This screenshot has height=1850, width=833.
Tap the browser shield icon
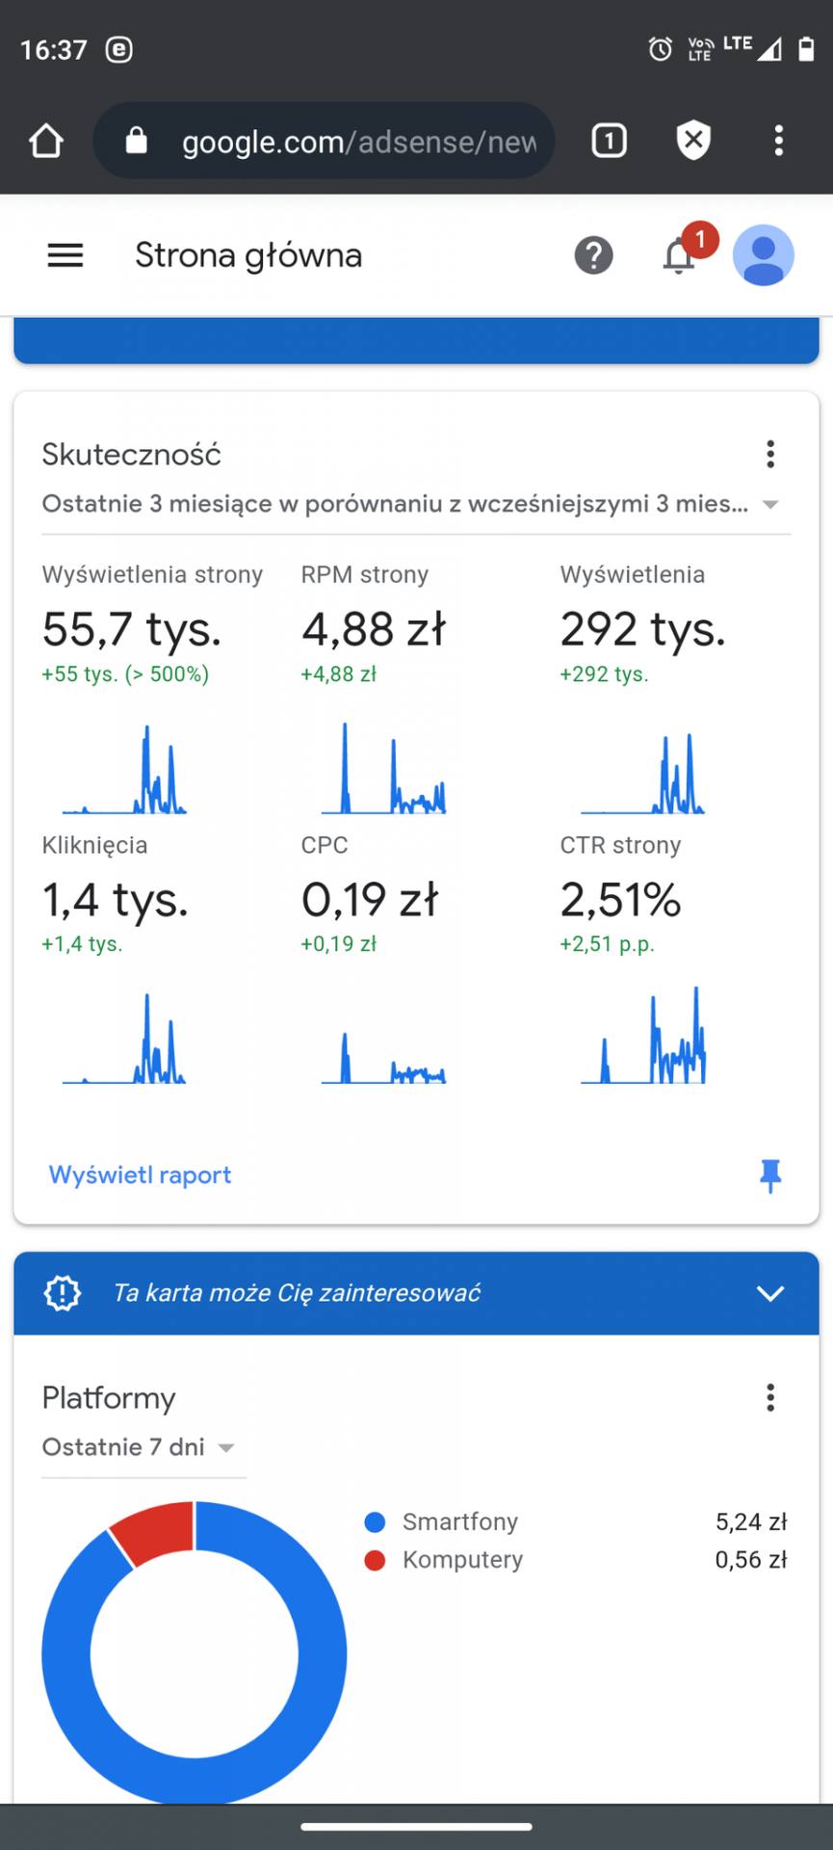point(693,141)
